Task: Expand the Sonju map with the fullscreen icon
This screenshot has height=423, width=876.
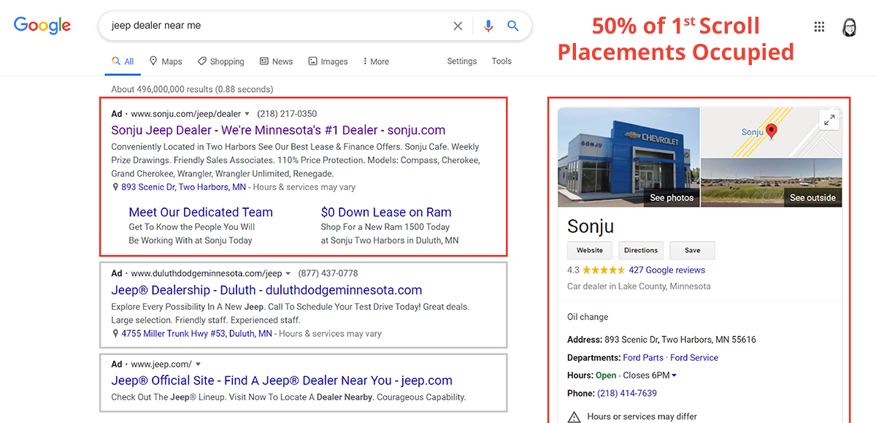Action: (829, 119)
